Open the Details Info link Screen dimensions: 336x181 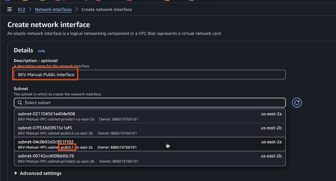[41, 51]
